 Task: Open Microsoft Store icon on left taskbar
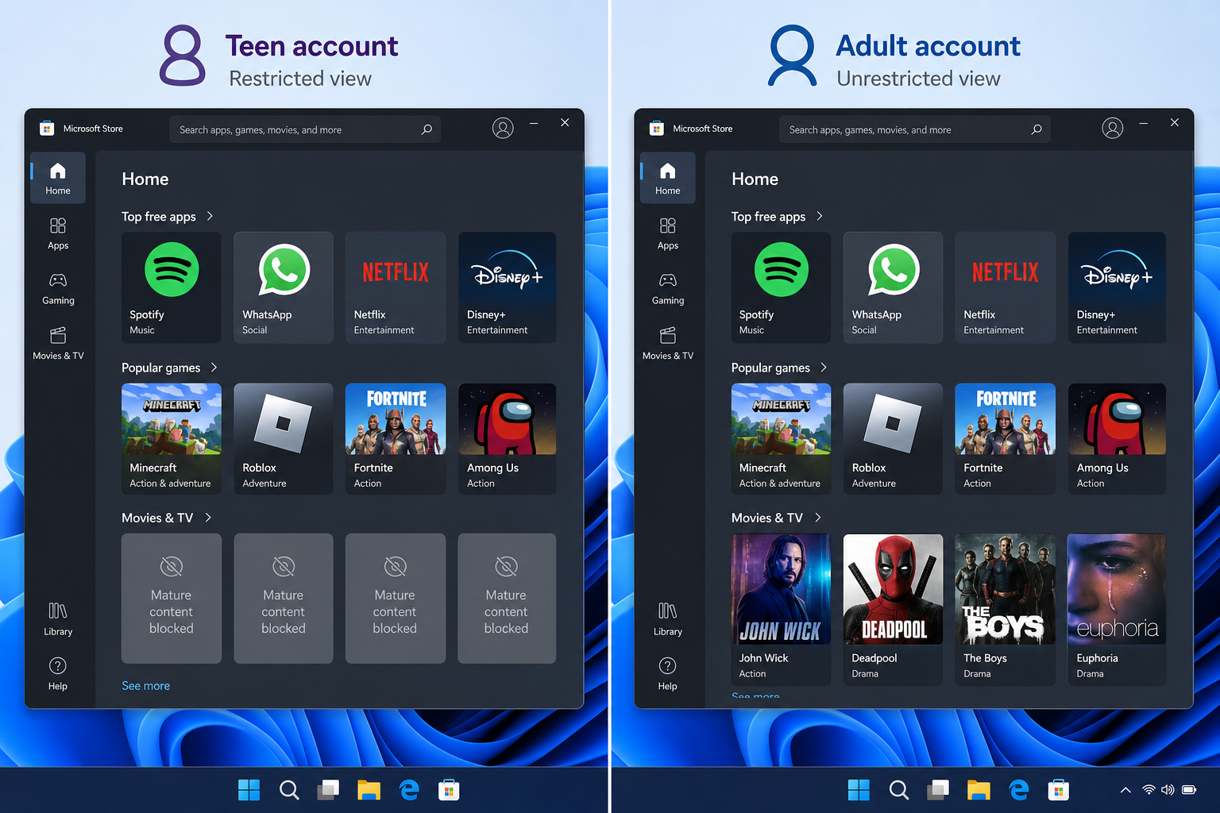coord(449,790)
